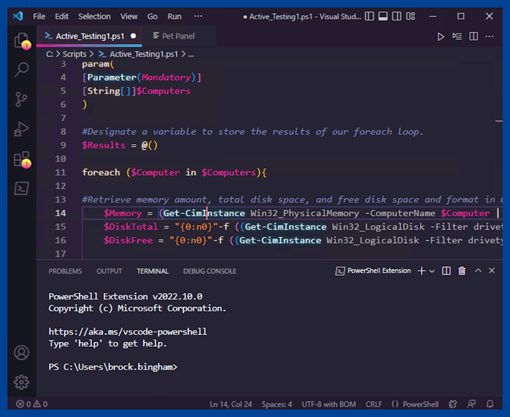Screen dimensions: 510x417
Task: Open the View menu
Action: coord(129,16)
